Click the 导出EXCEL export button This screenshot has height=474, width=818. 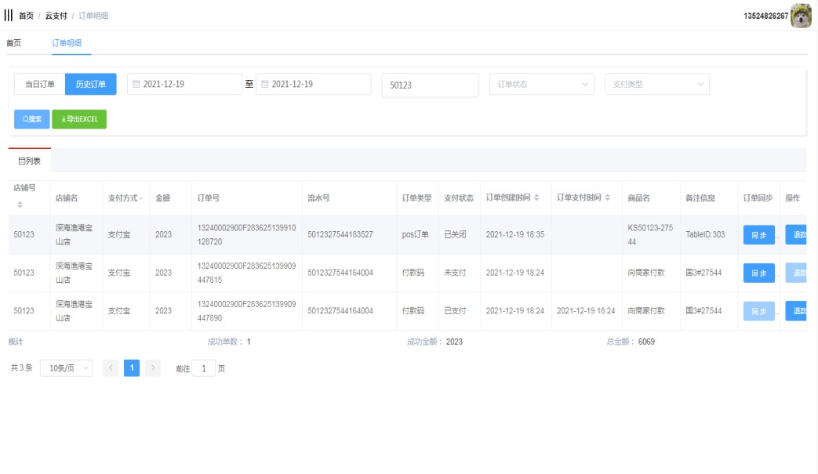[79, 119]
